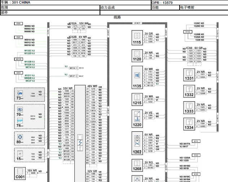Image resolution: width=228 pixels, height=182 pixels.
Task: Click the sensor symbol of component 1215
Action: (x=137, y=97)
